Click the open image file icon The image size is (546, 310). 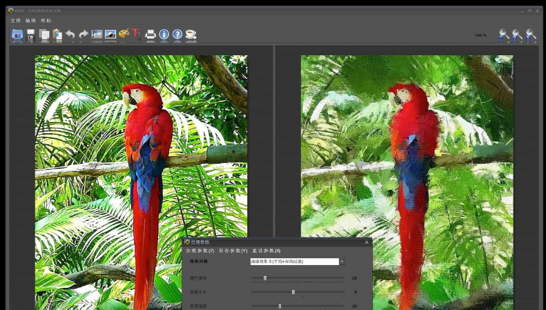coord(17,35)
